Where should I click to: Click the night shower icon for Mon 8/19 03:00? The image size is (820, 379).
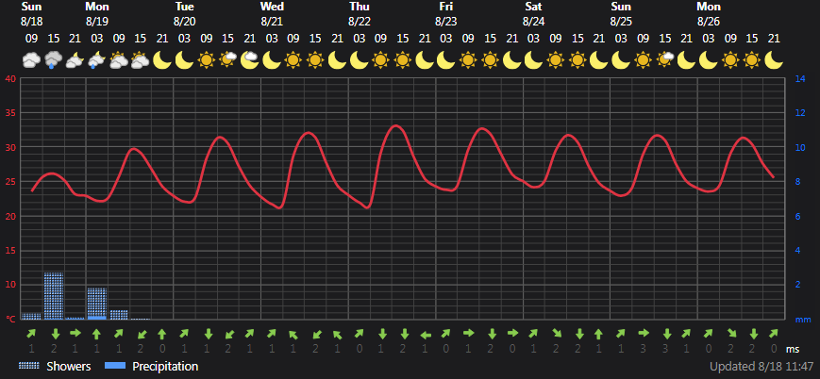coord(97,60)
